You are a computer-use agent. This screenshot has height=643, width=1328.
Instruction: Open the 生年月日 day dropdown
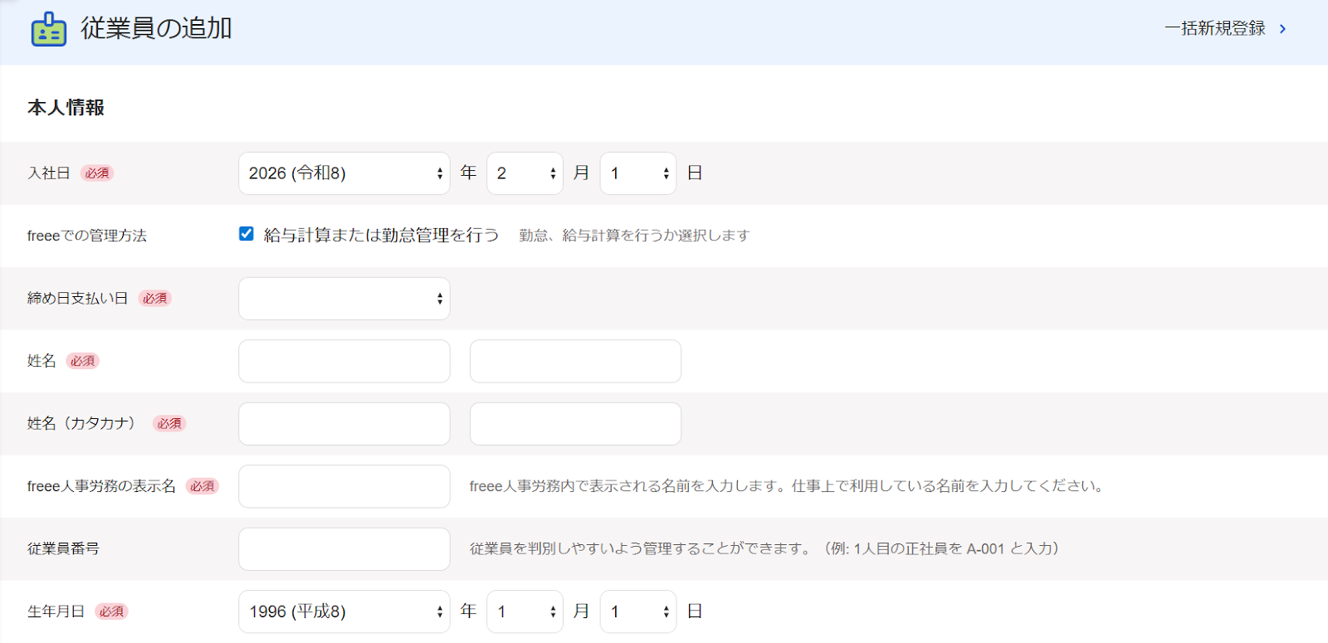point(638,611)
